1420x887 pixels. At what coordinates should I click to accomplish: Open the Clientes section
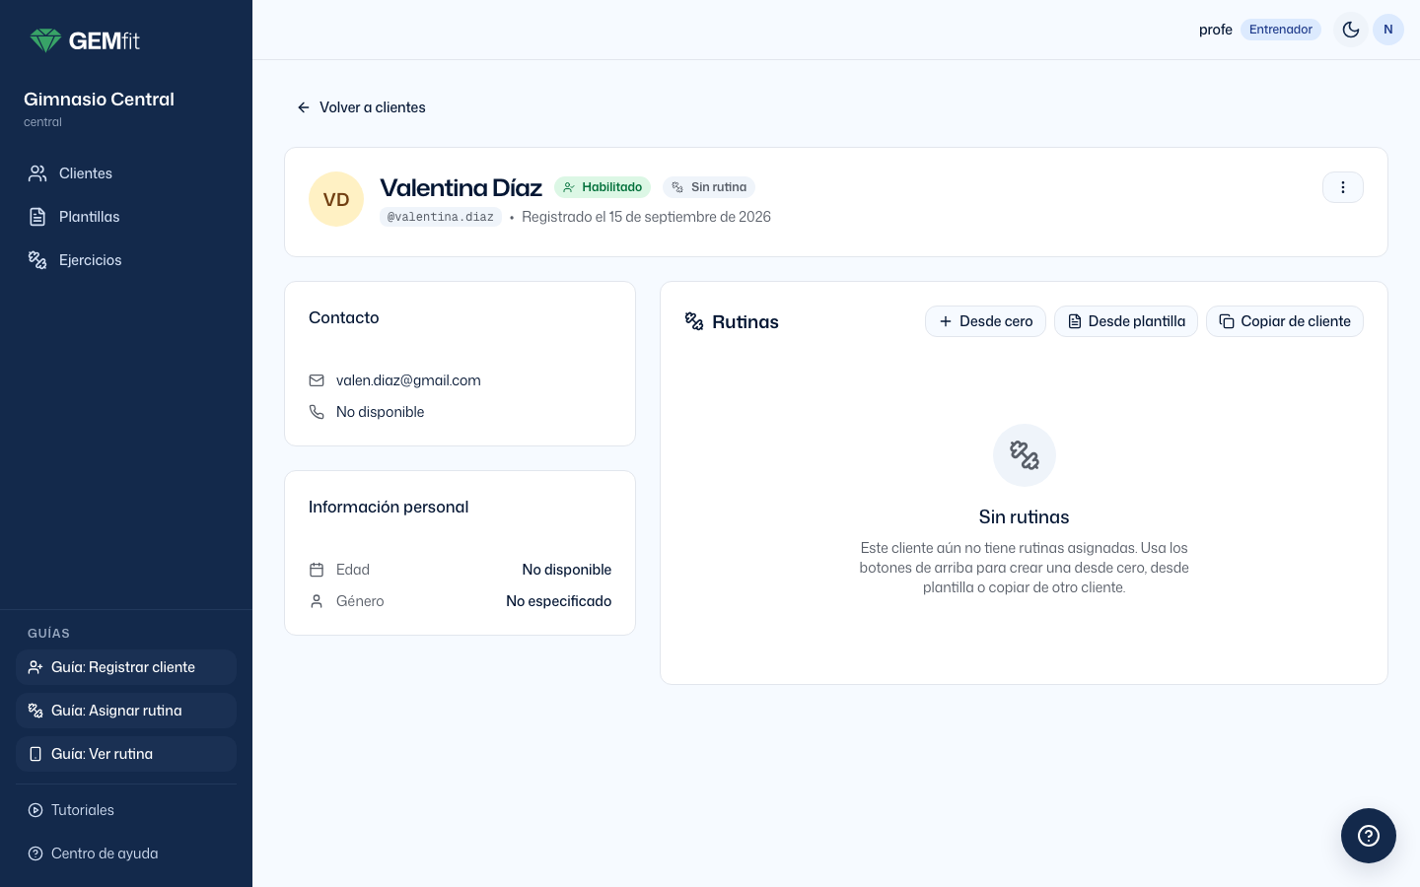point(126,173)
